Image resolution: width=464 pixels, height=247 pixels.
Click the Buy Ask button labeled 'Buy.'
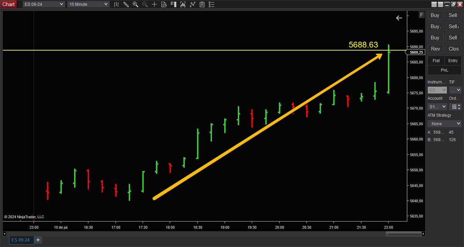coord(435,26)
